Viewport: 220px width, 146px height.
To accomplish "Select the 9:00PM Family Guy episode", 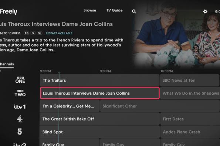I will [70, 142].
